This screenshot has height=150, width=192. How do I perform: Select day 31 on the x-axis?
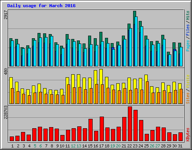click(x=180, y=146)
